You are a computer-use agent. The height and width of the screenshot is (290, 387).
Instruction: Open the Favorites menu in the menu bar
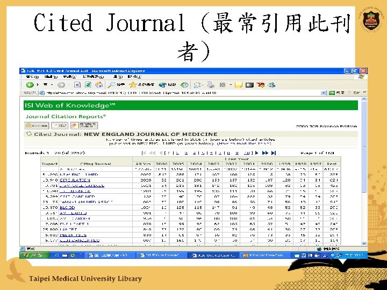coord(94,77)
